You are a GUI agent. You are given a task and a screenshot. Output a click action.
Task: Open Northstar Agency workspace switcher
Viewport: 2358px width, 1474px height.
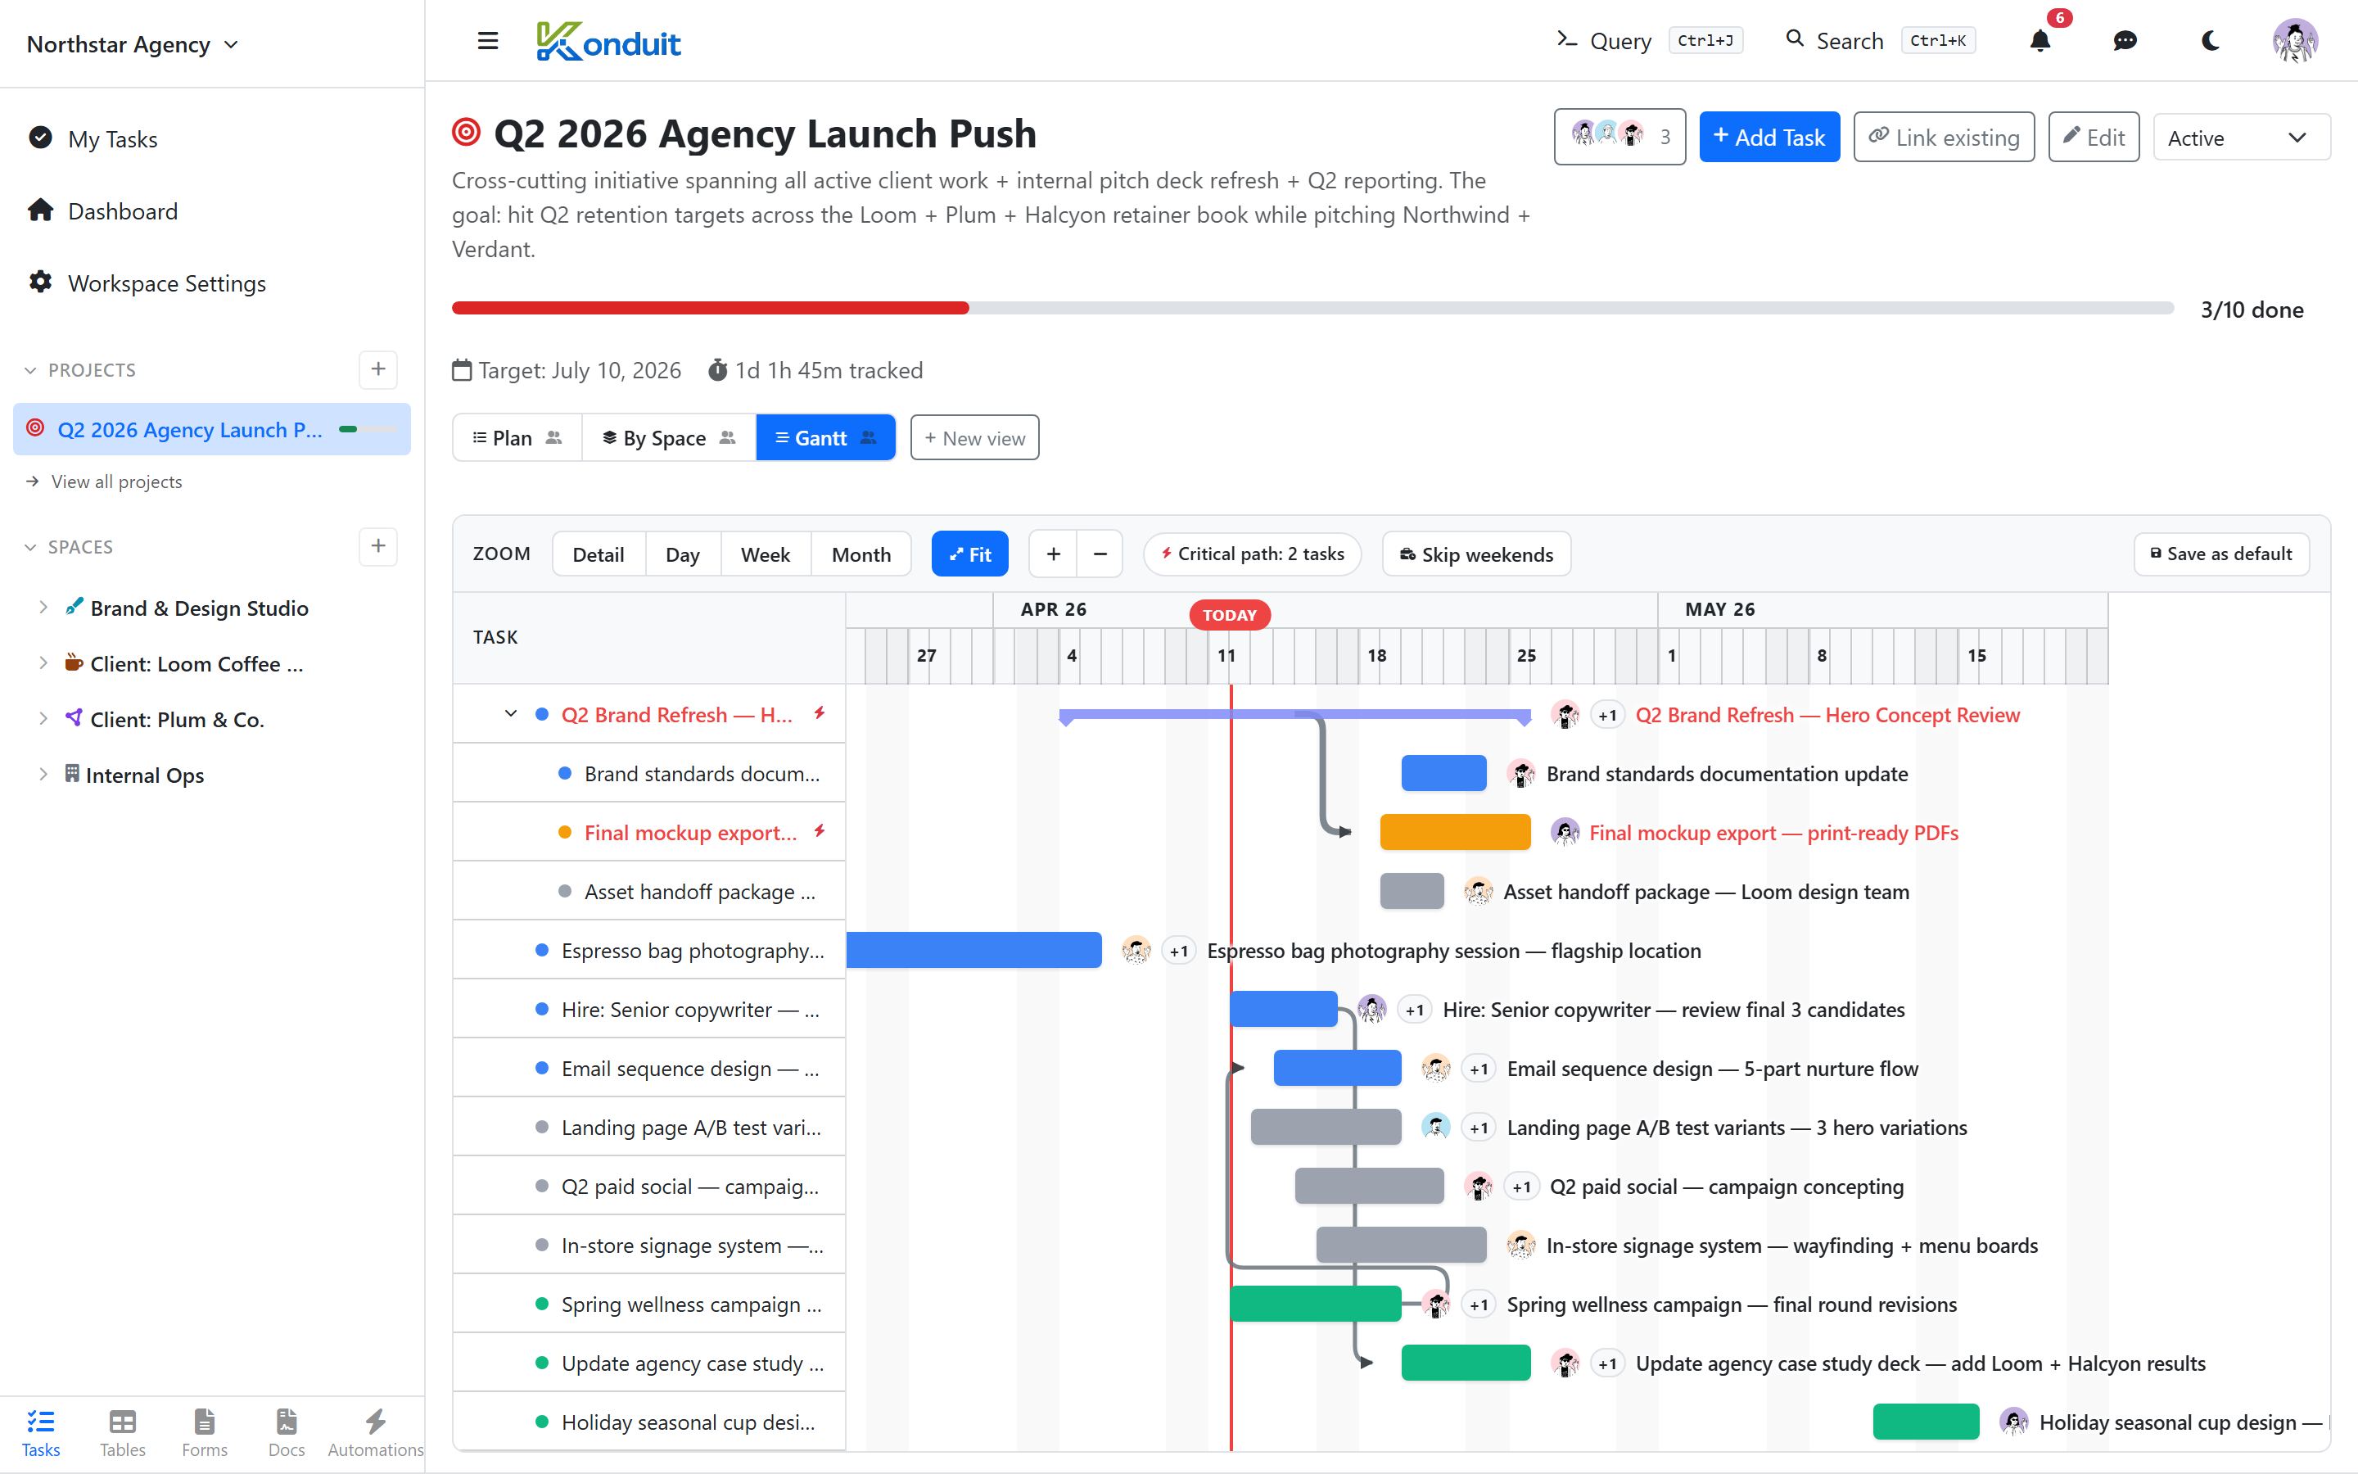[x=133, y=44]
